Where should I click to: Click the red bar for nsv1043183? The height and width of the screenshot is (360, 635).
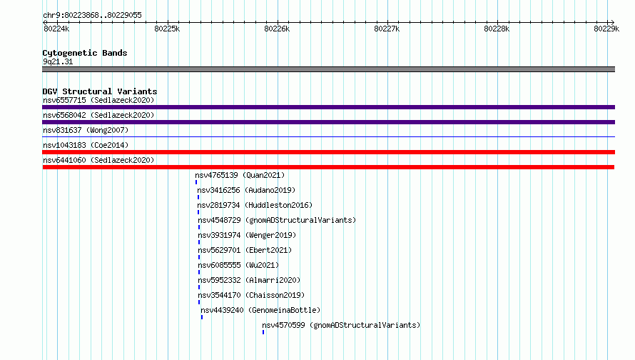[x=328, y=152]
